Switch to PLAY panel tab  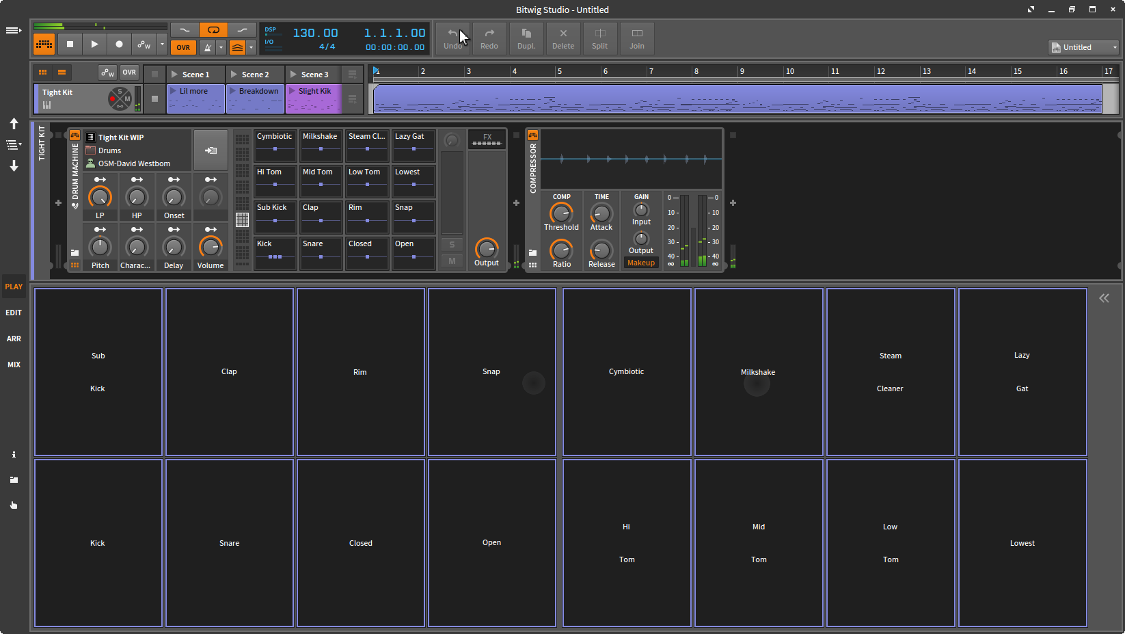(x=14, y=287)
